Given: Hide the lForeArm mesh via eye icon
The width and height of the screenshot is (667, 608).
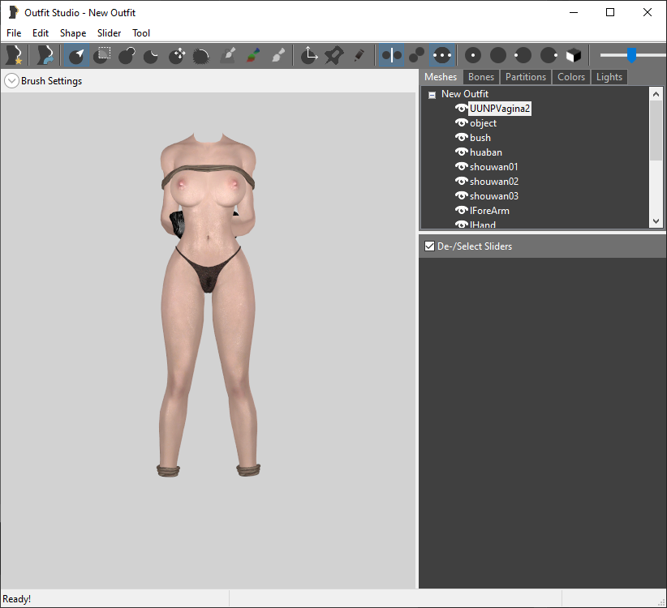Looking at the screenshot, I should pyautogui.click(x=461, y=210).
